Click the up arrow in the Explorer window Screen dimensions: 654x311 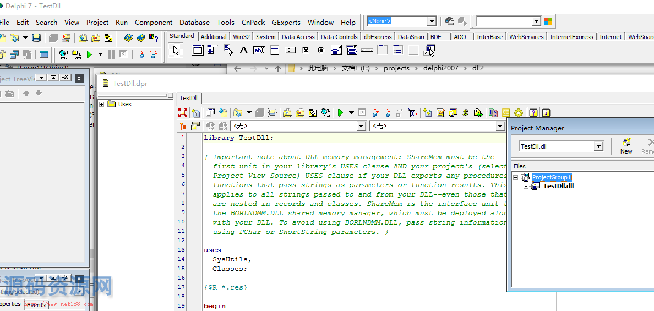(x=278, y=68)
